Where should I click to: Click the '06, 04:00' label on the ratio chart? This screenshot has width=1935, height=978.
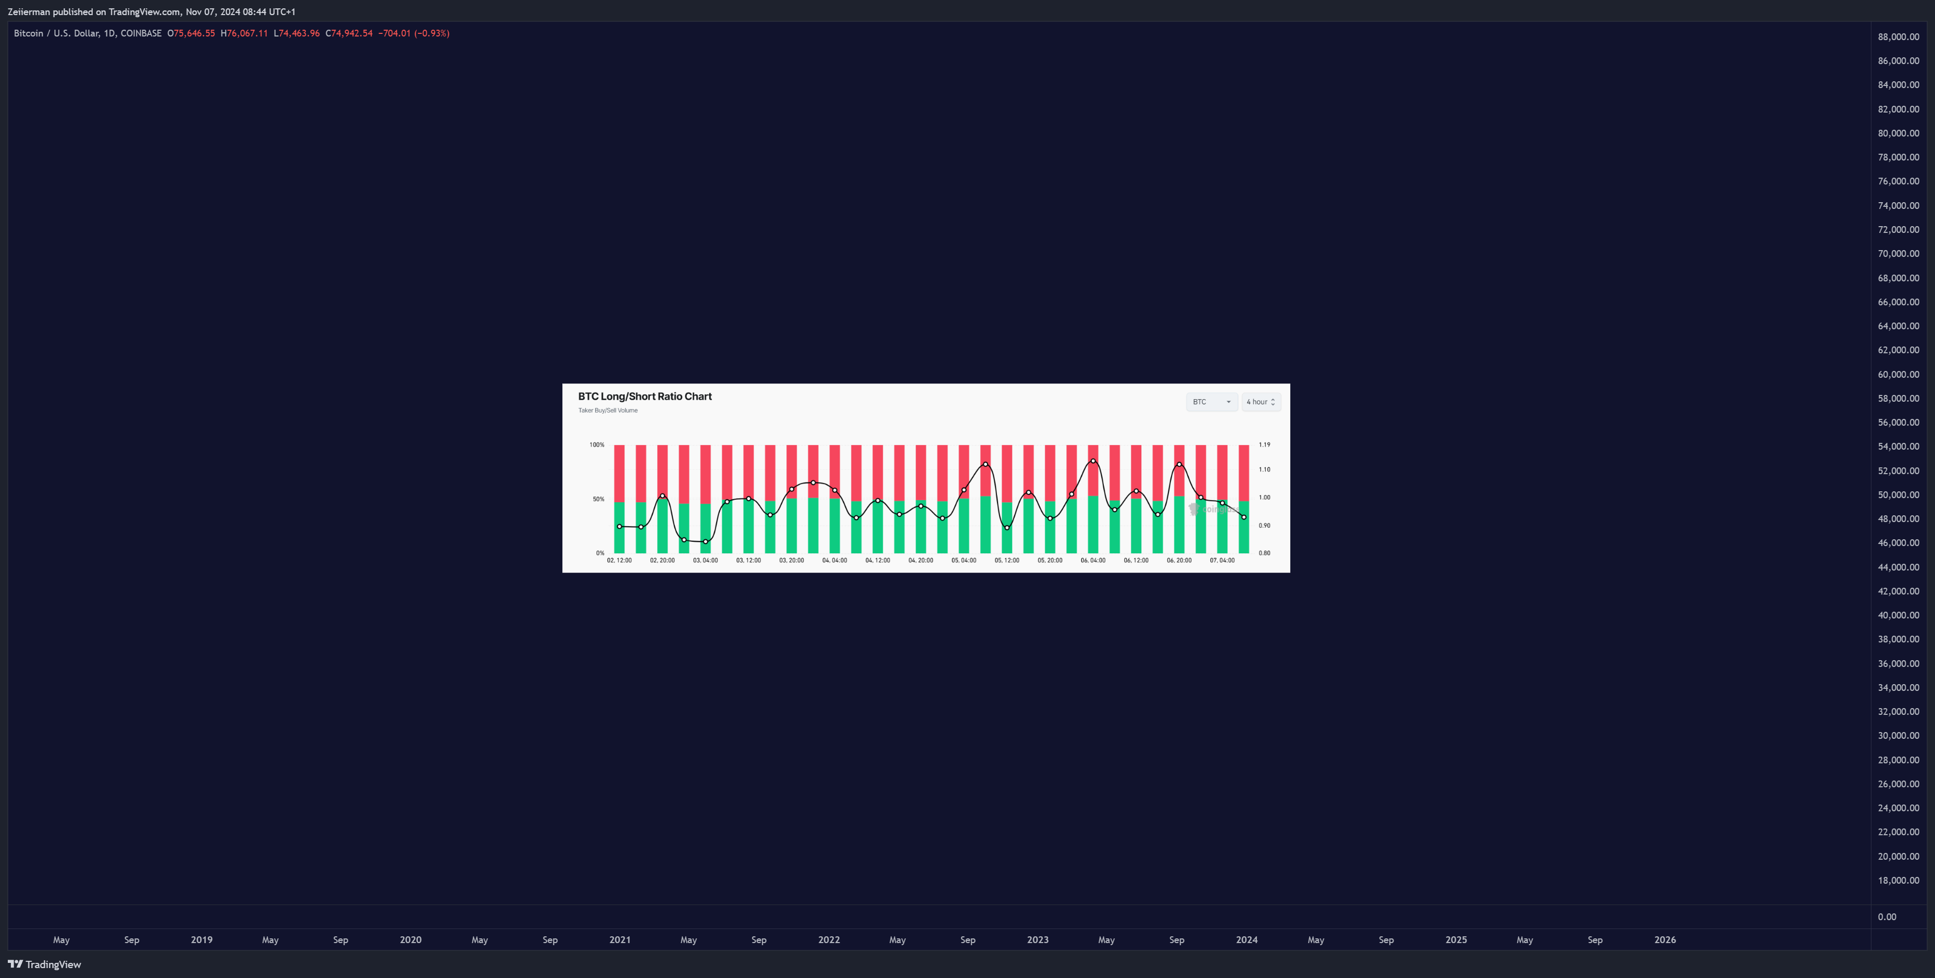1093,560
